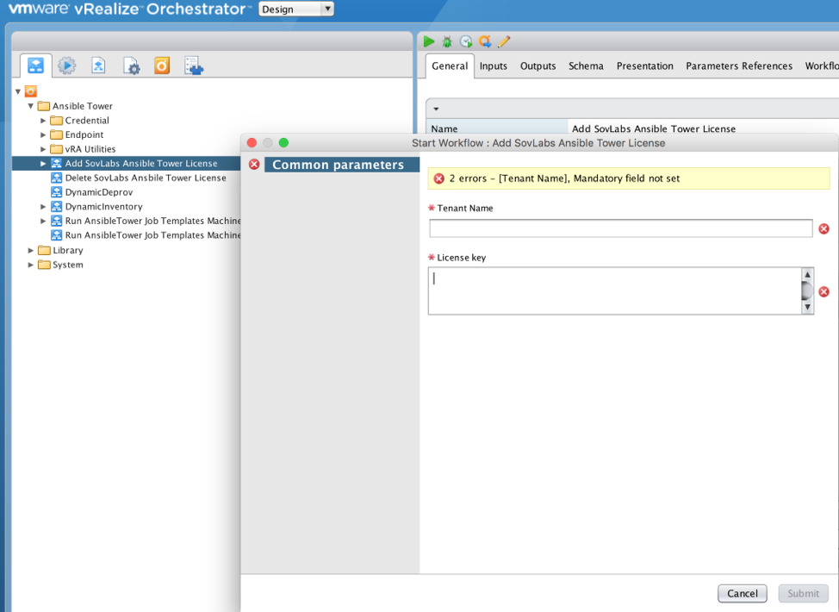This screenshot has height=612, width=839.
Task: Select Delete SovLabs Ansbile Tower License workflow
Action: click(x=146, y=178)
